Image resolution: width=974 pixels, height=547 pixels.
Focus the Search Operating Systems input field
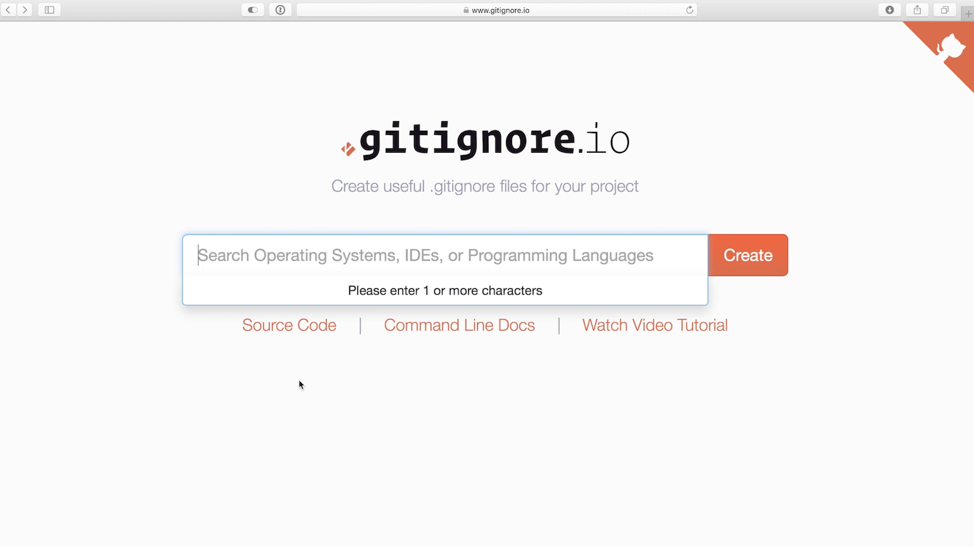click(x=445, y=255)
